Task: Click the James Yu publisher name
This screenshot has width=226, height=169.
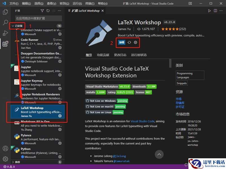Action: click(x=124, y=29)
